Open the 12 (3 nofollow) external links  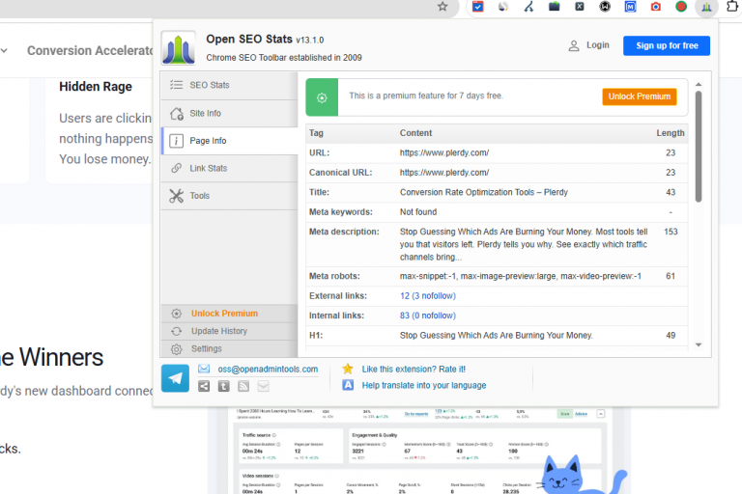428,296
